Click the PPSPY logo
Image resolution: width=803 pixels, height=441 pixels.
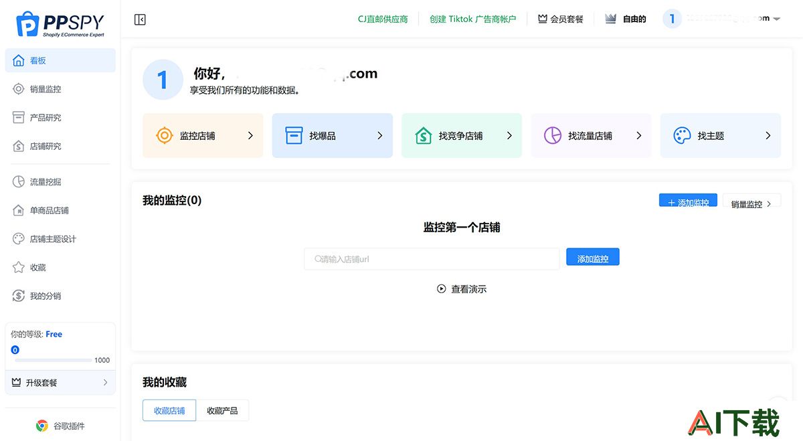[60, 23]
